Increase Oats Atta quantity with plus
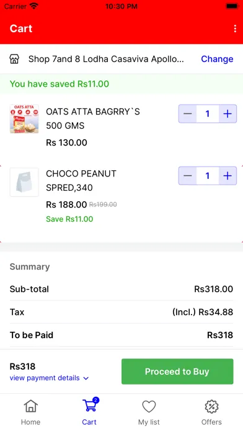Viewport: 243px width, 431px height. 228,114
